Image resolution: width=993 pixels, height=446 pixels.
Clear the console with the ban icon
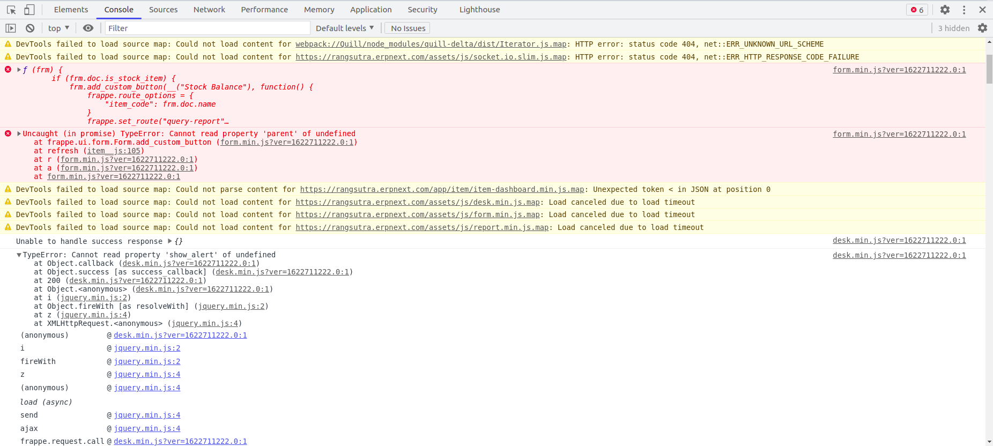(x=30, y=28)
